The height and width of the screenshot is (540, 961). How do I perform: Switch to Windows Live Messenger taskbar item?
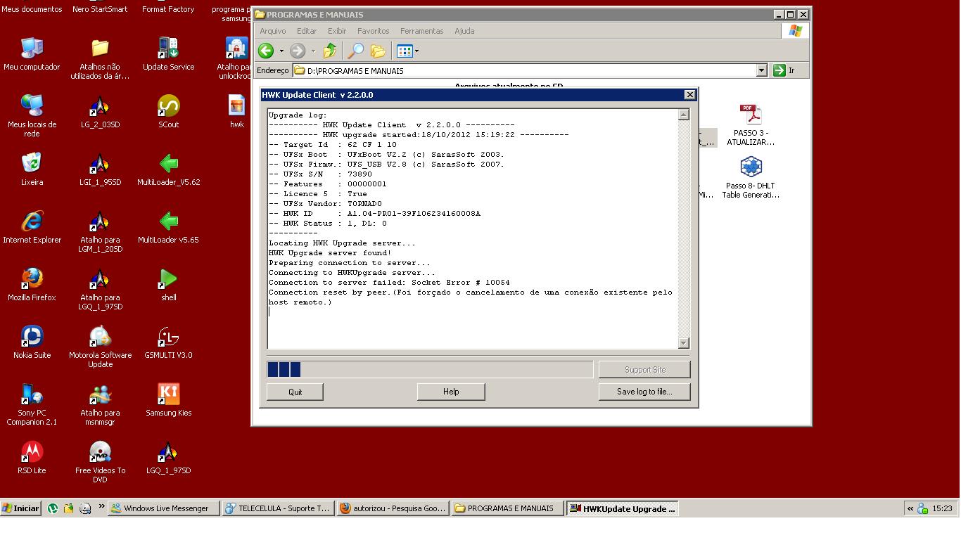pos(164,508)
